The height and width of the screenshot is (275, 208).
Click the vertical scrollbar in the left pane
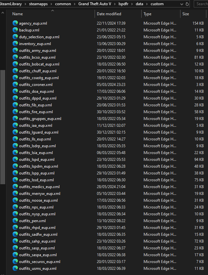(x=3, y=126)
